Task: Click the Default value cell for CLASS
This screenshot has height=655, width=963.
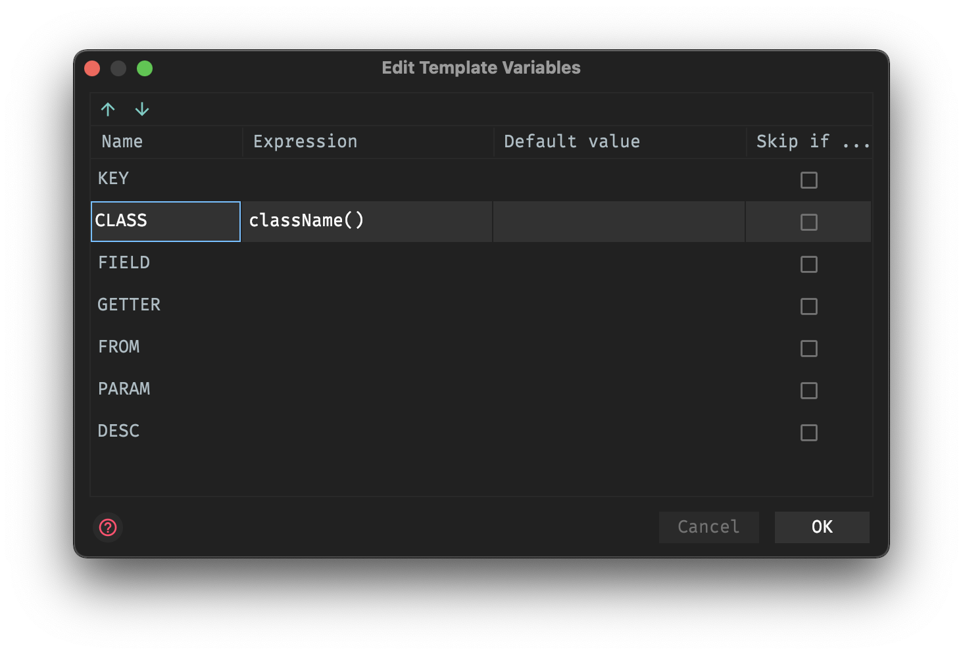Action: coord(618,222)
